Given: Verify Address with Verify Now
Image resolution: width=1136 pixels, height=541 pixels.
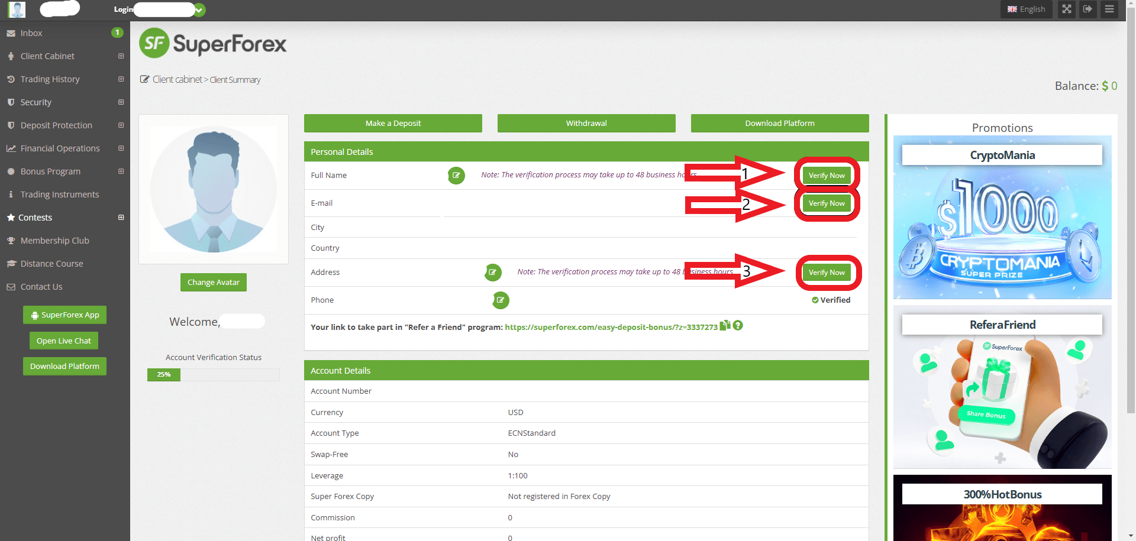Looking at the screenshot, I should click(827, 273).
